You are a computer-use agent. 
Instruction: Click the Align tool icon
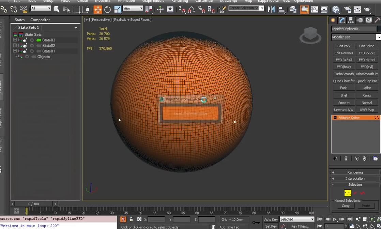[x=281, y=9]
